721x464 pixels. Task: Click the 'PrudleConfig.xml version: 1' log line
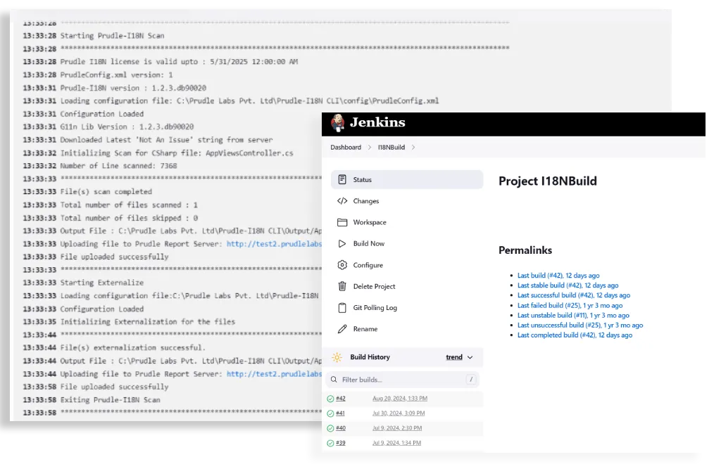(x=116, y=75)
